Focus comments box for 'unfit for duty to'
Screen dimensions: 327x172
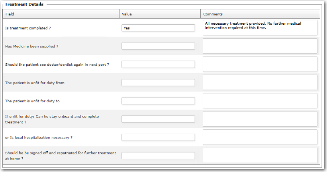tap(260, 101)
